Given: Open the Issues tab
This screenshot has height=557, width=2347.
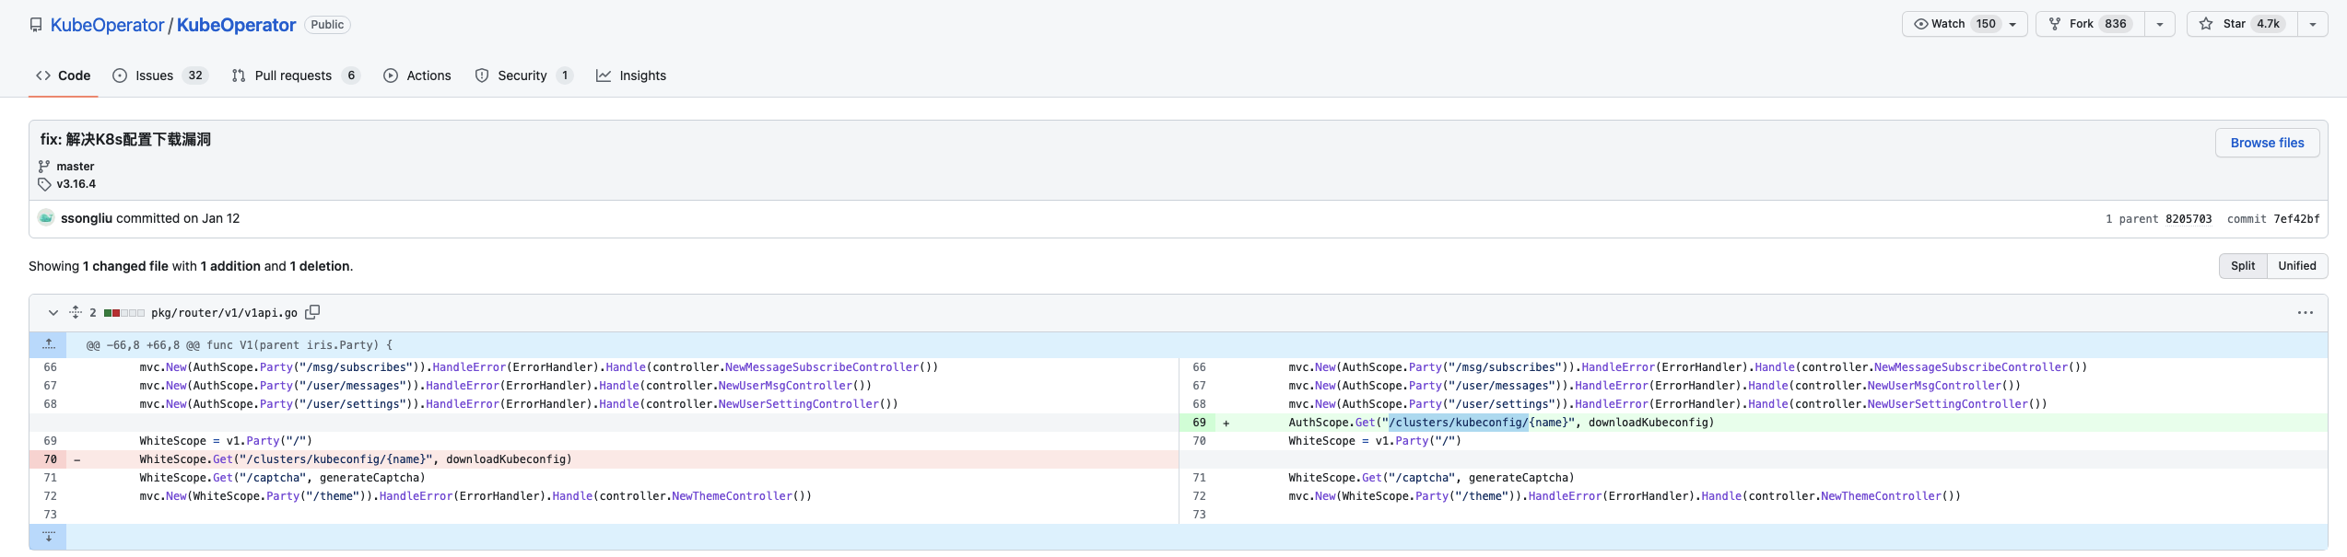Looking at the screenshot, I should pos(160,75).
